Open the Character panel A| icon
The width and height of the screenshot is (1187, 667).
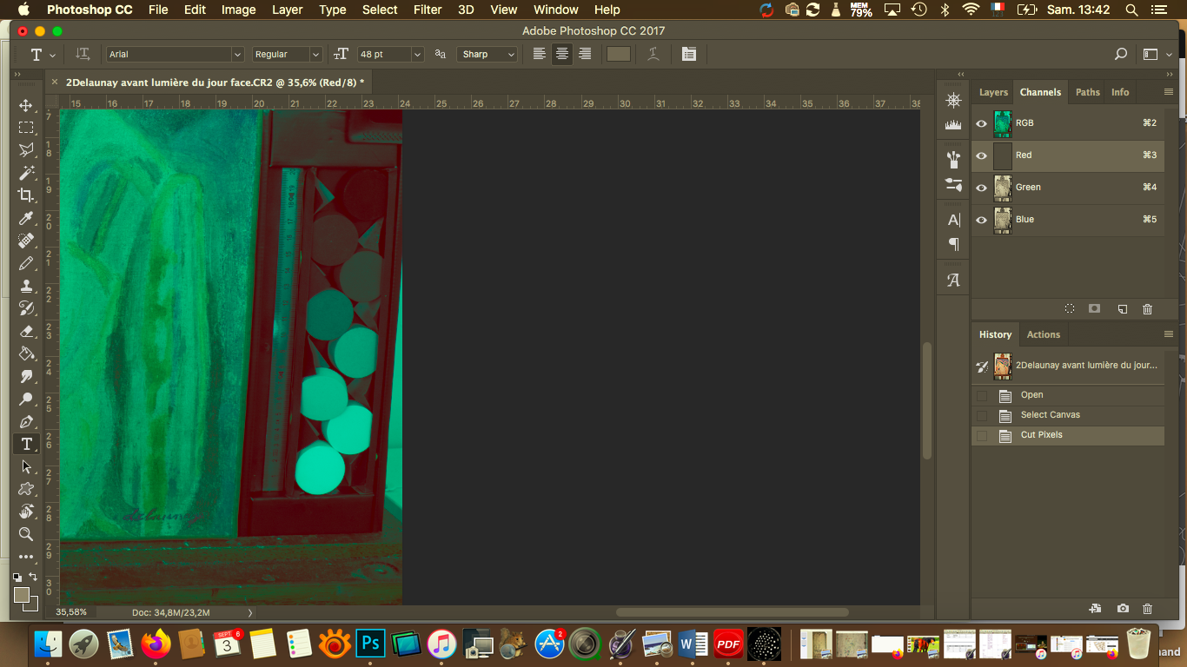coord(953,220)
